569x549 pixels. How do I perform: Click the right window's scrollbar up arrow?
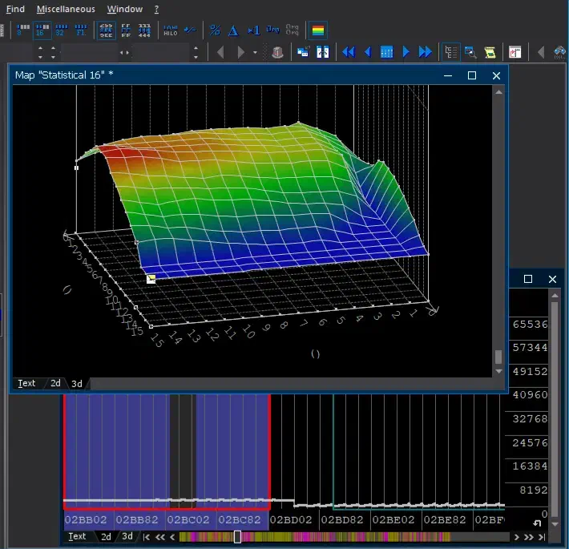click(555, 296)
